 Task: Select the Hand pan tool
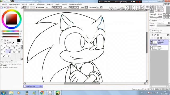(10, 43)
